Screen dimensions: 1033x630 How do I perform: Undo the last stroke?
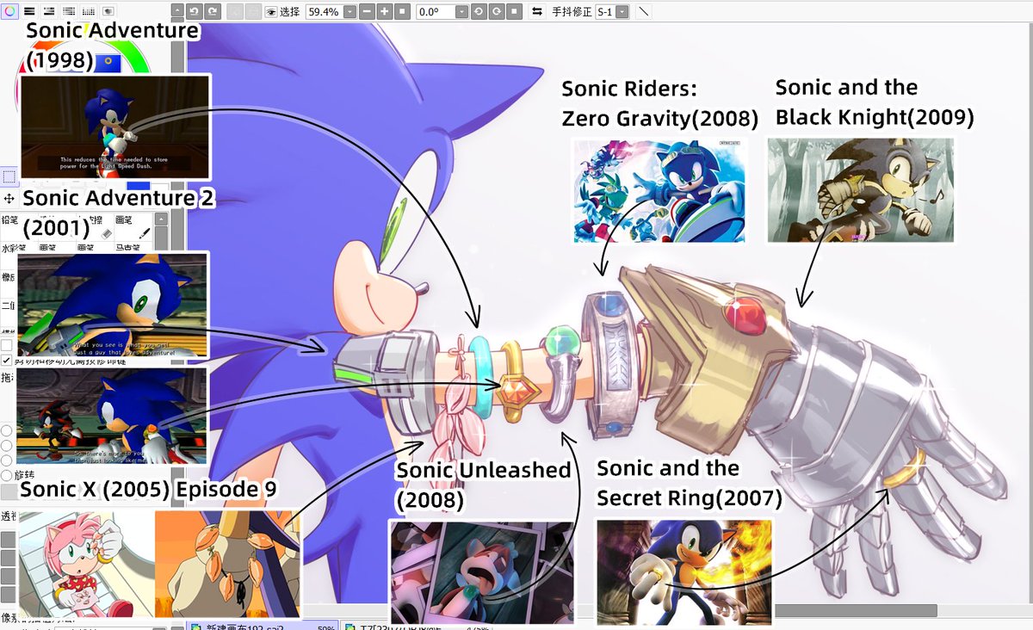(x=195, y=11)
